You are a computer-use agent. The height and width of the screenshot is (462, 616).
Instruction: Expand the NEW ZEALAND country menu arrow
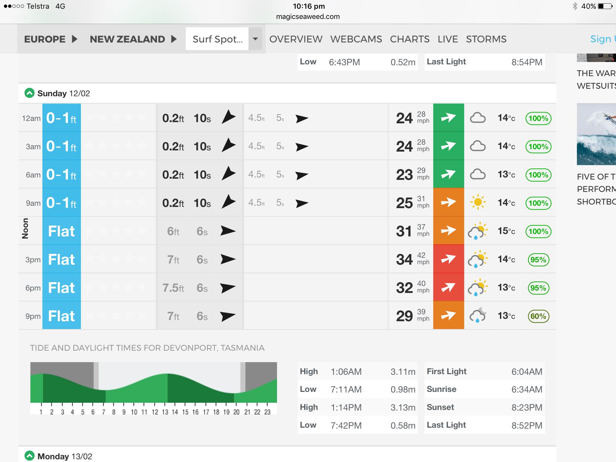174,39
